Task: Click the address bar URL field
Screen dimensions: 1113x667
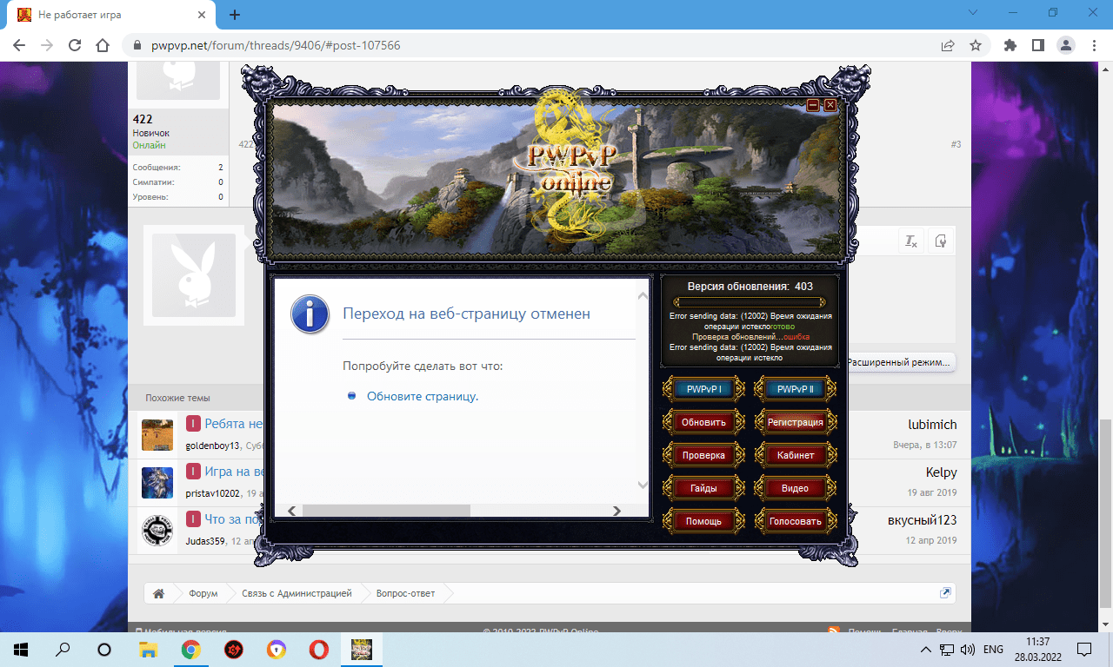Action: coord(530,45)
